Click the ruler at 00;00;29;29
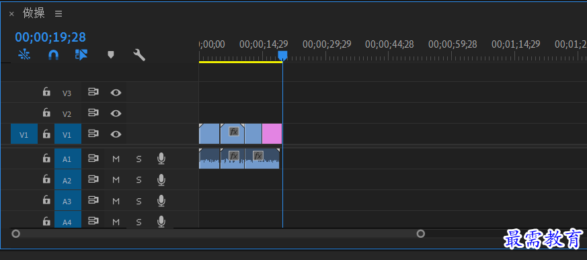This screenshot has height=260, width=587. [x=327, y=44]
